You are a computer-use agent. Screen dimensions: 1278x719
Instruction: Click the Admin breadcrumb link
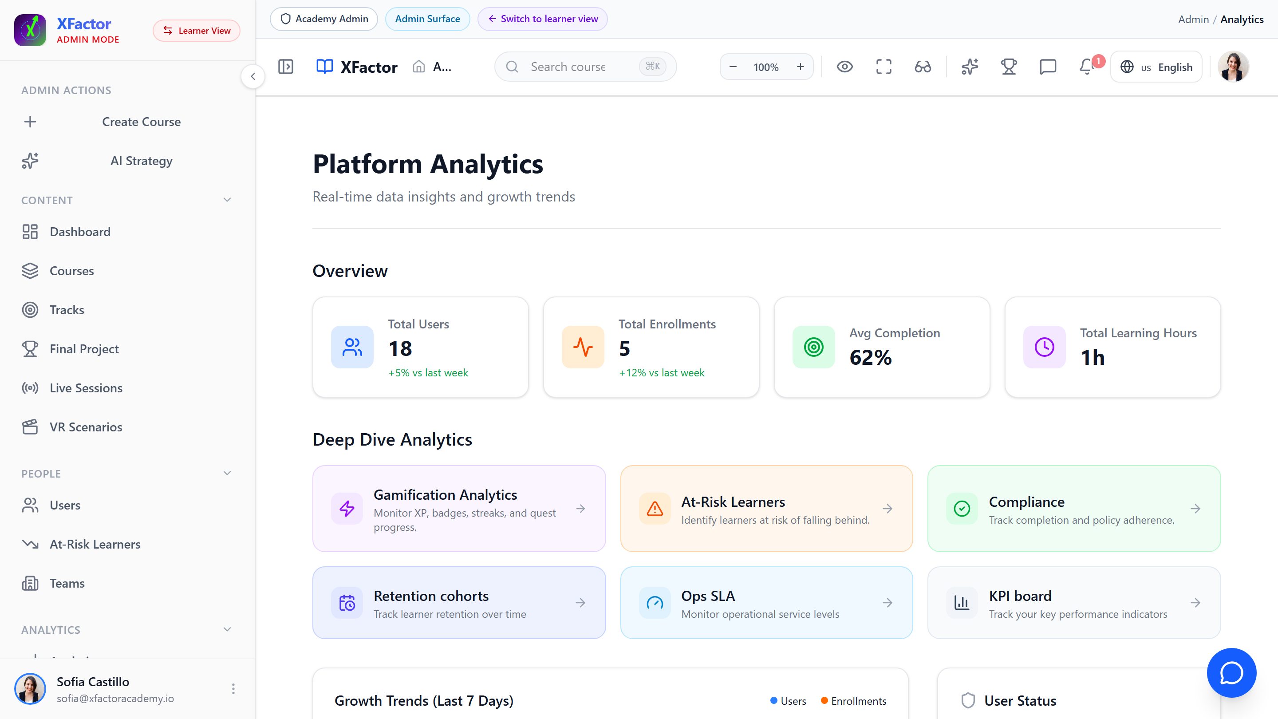coord(1193,20)
